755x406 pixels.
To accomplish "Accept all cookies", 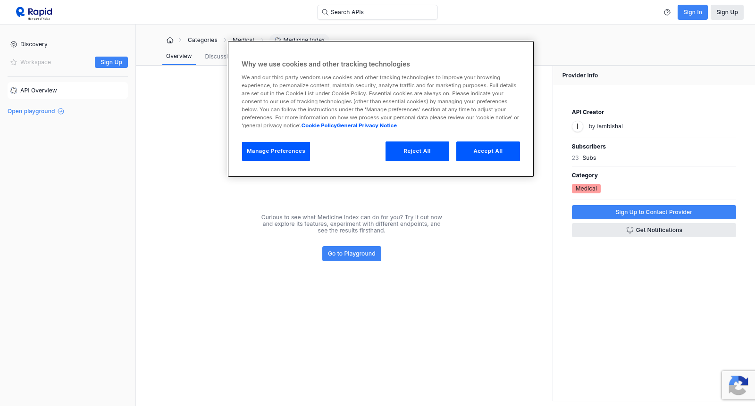I will pos(488,151).
